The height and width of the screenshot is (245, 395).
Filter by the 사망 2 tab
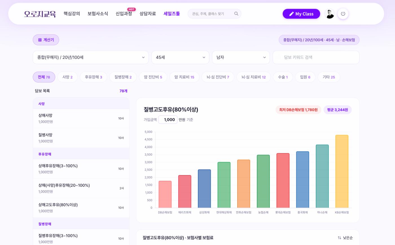coord(67,77)
